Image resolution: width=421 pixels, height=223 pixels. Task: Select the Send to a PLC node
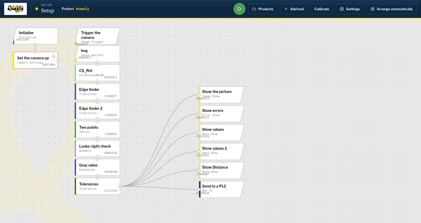click(221, 189)
